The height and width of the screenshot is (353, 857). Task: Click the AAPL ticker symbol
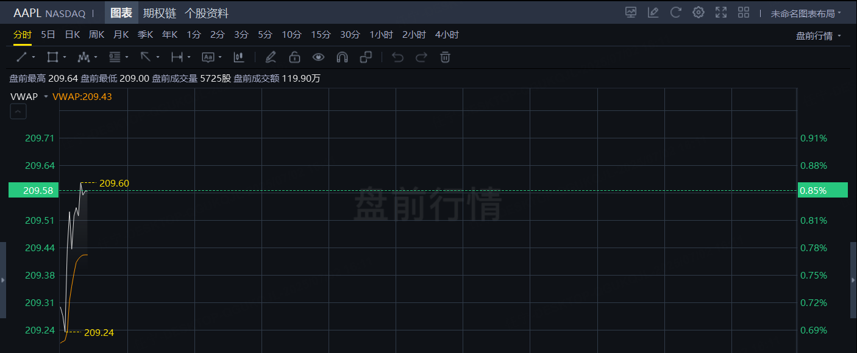coord(27,13)
